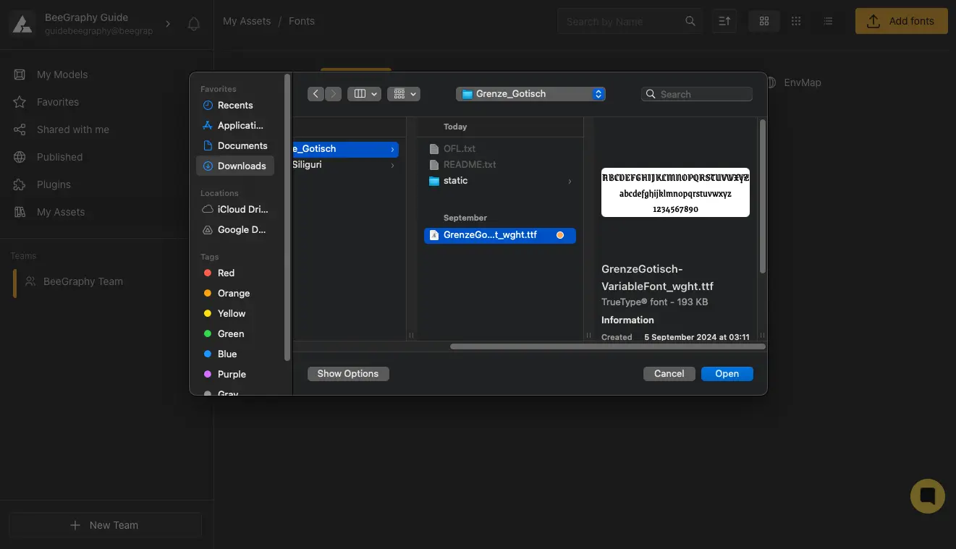Select the Documents sidebar item
956x549 pixels.
pyautogui.click(x=242, y=145)
